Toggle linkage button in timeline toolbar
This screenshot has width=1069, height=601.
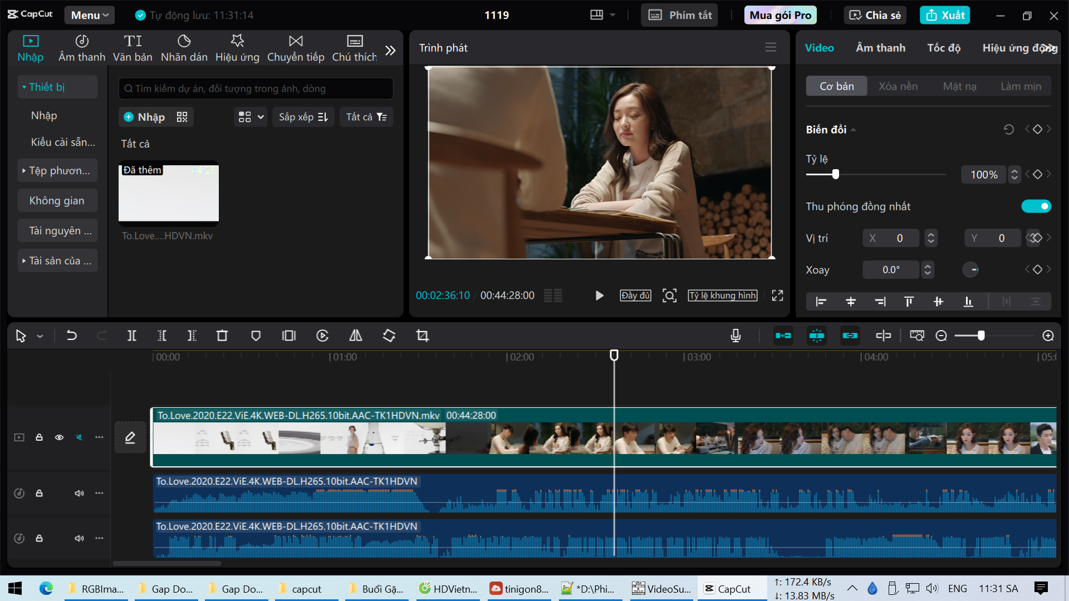pos(850,336)
